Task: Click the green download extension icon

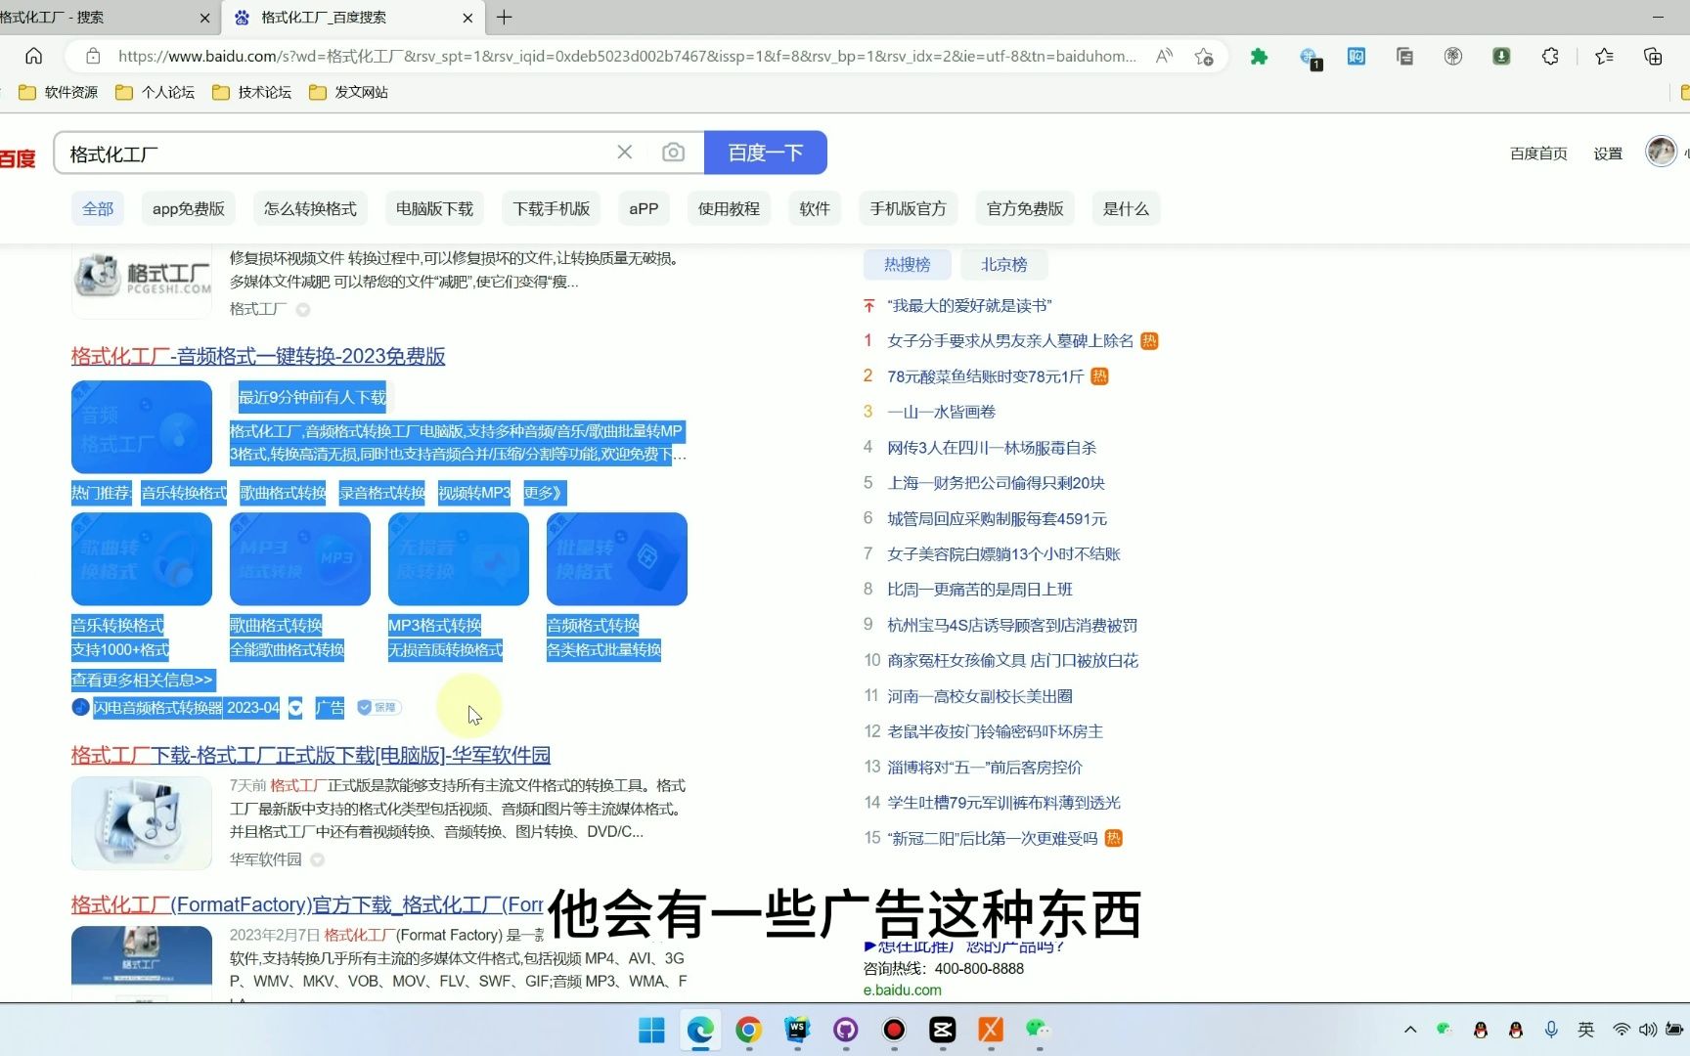Action: pos(1501,57)
